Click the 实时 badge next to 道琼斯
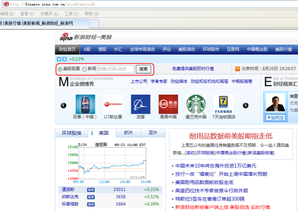Viewport: 298px width, 212px height. click(91, 190)
